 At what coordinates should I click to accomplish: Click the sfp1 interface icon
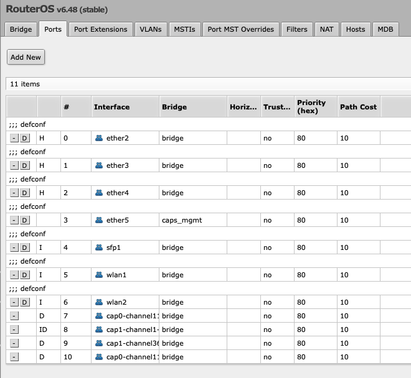(x=99, y=247)
